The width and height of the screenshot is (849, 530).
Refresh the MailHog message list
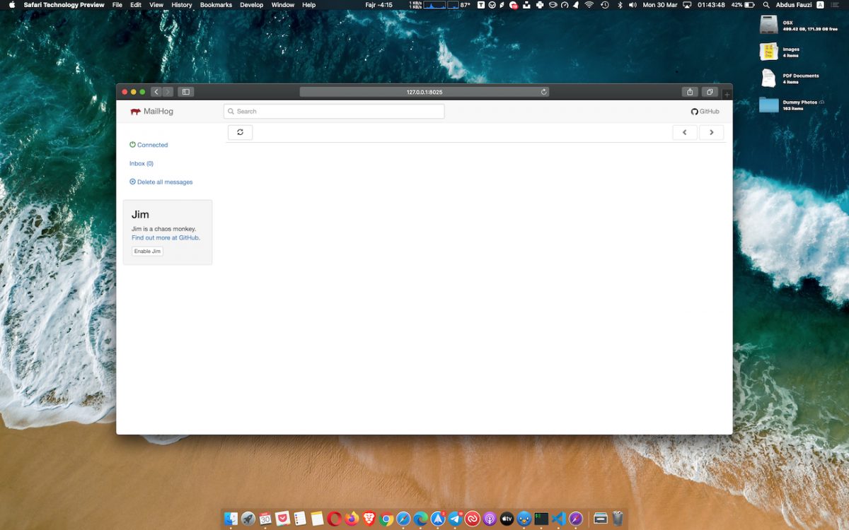pos(240,132)
